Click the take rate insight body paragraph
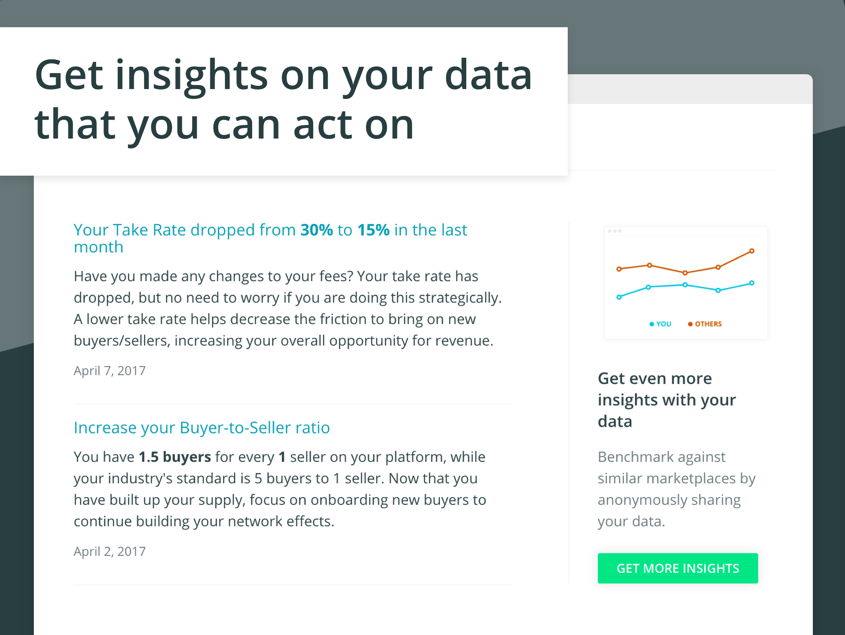 pyautogui.click(x=288, y=308)
